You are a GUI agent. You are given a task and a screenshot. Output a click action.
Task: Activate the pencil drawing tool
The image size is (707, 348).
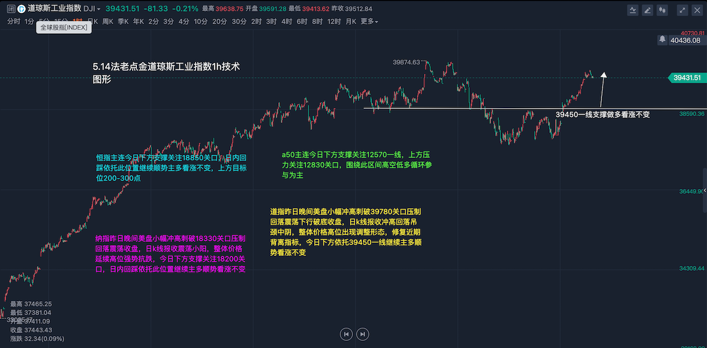[x=647, y=10]
